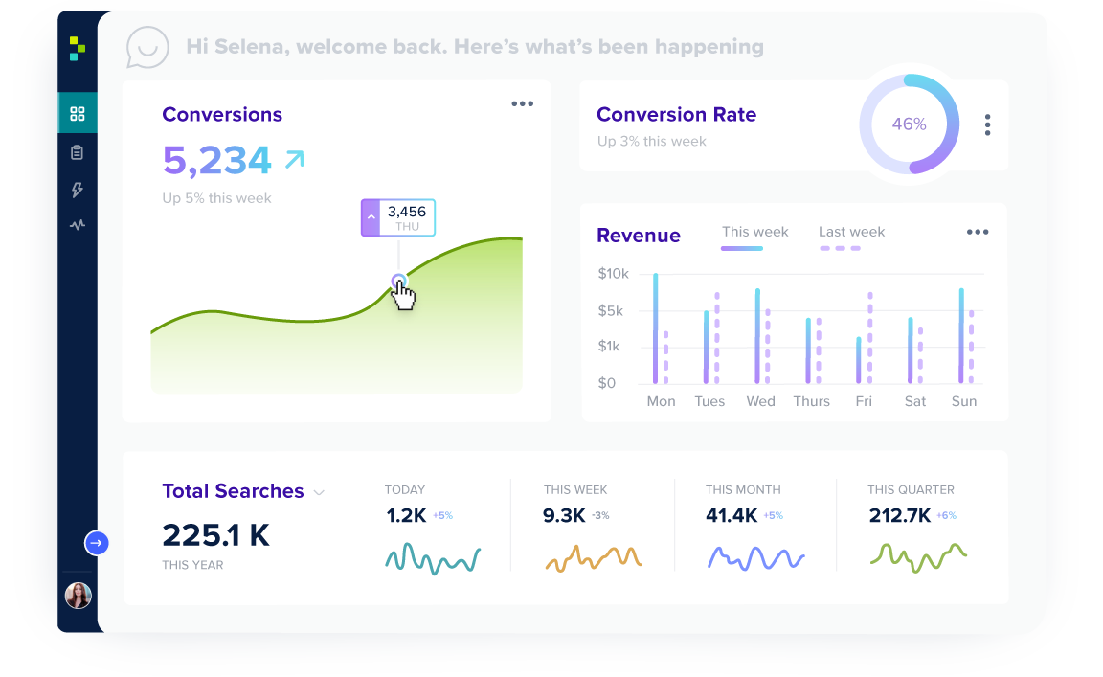Open the Conversions card three-dot menu

522,104
